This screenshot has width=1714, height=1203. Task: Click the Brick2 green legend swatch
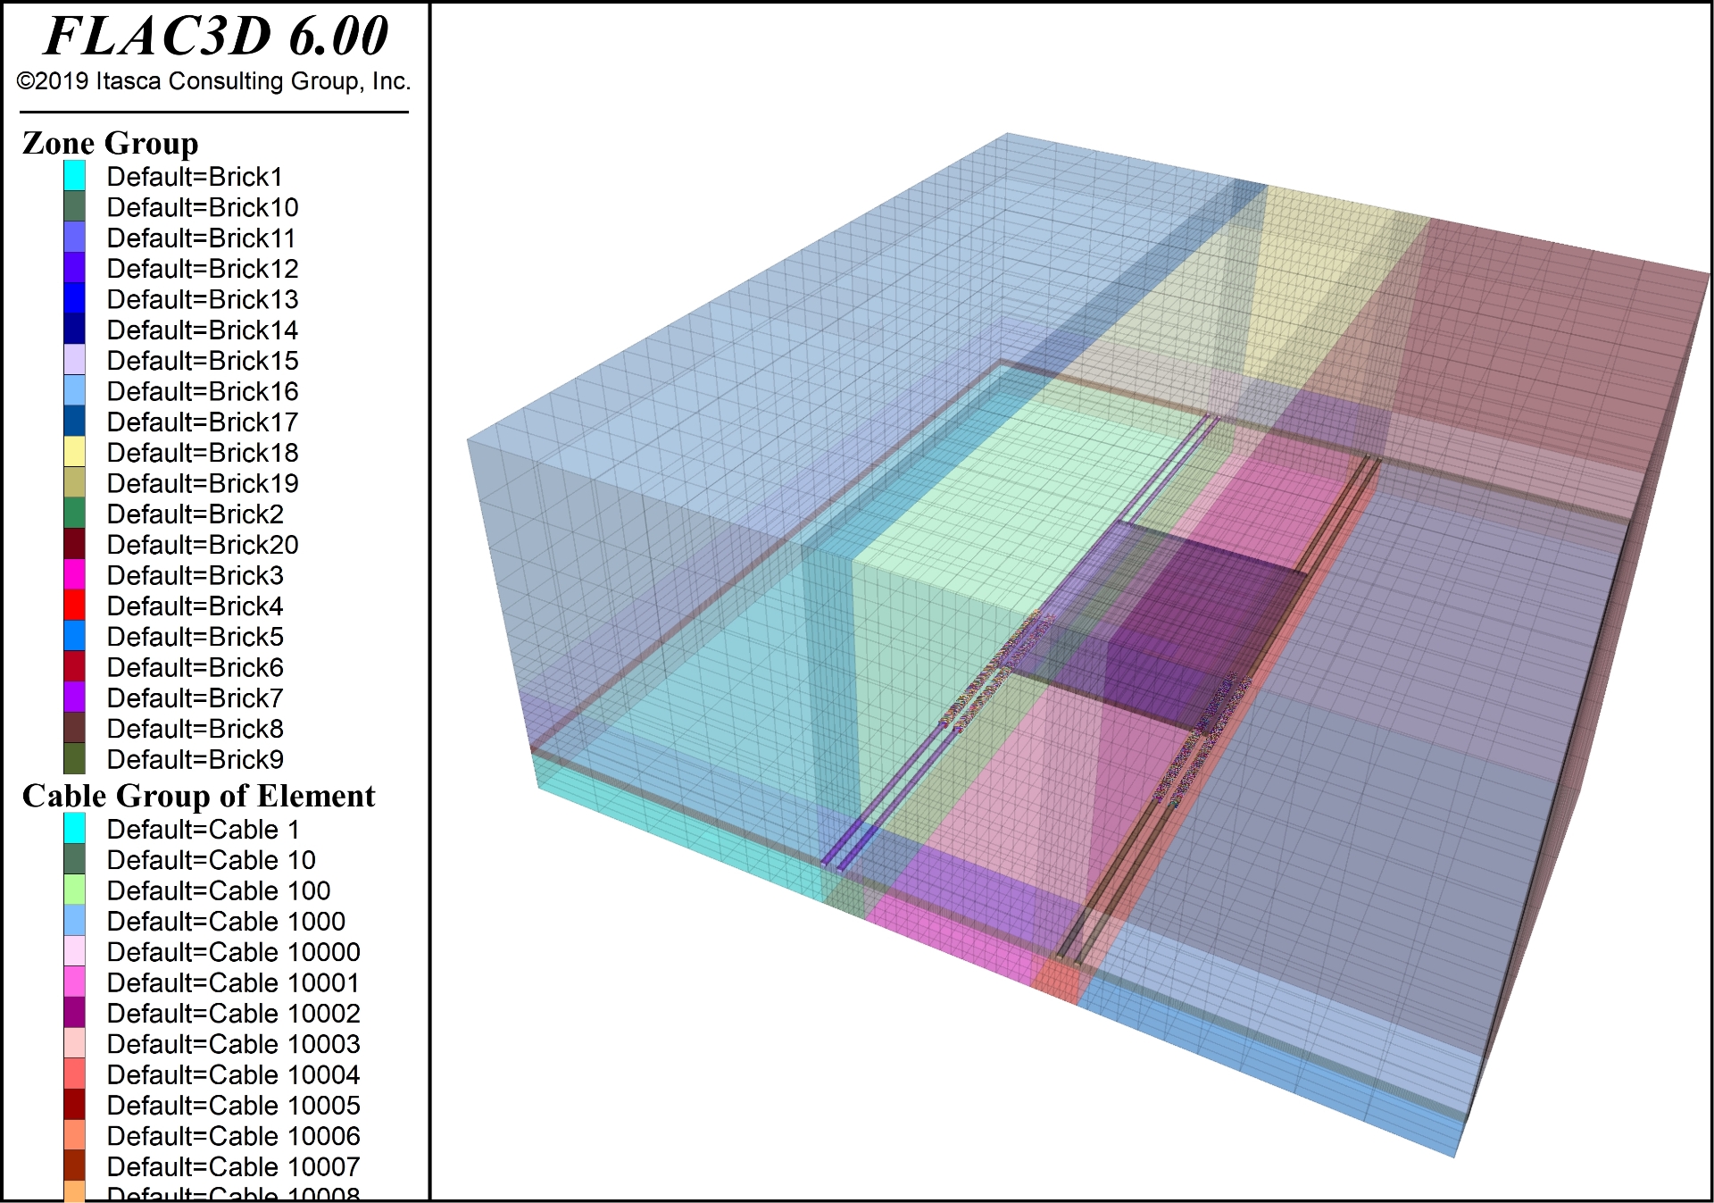(75, 514)
